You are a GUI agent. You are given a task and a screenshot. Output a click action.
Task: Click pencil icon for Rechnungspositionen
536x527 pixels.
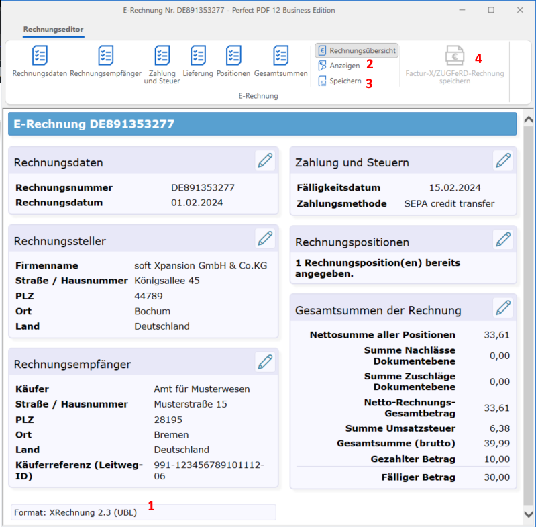tap(502, 240)
